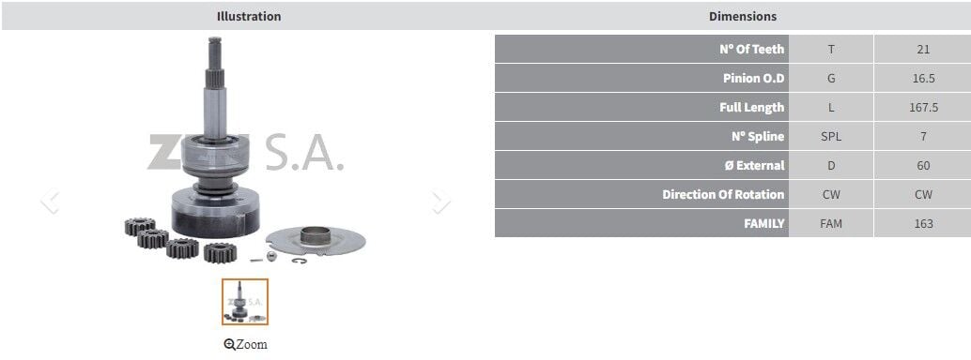The width and height of the screenshot is (971, 360).
Task: Click the SPL code cell
Action: pos(831,136)
